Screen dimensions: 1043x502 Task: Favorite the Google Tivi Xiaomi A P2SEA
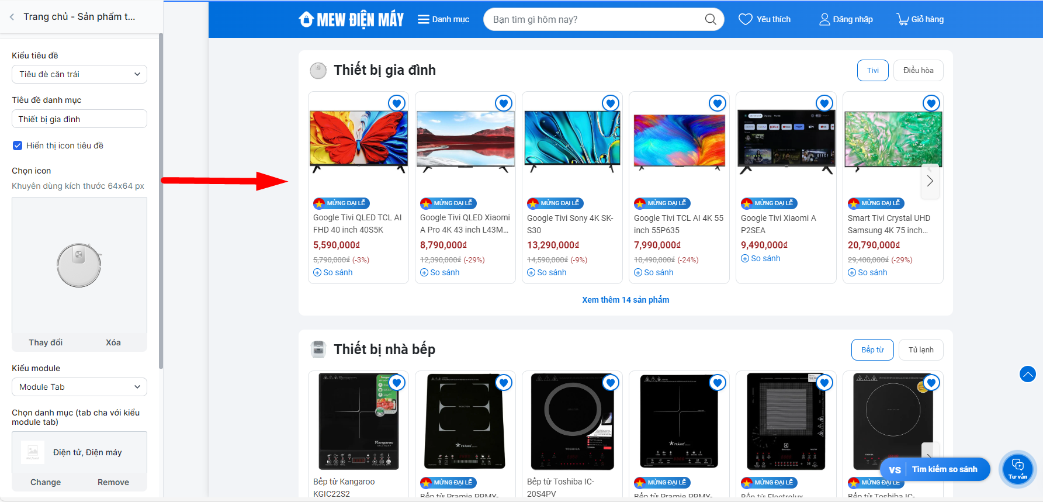824,103
